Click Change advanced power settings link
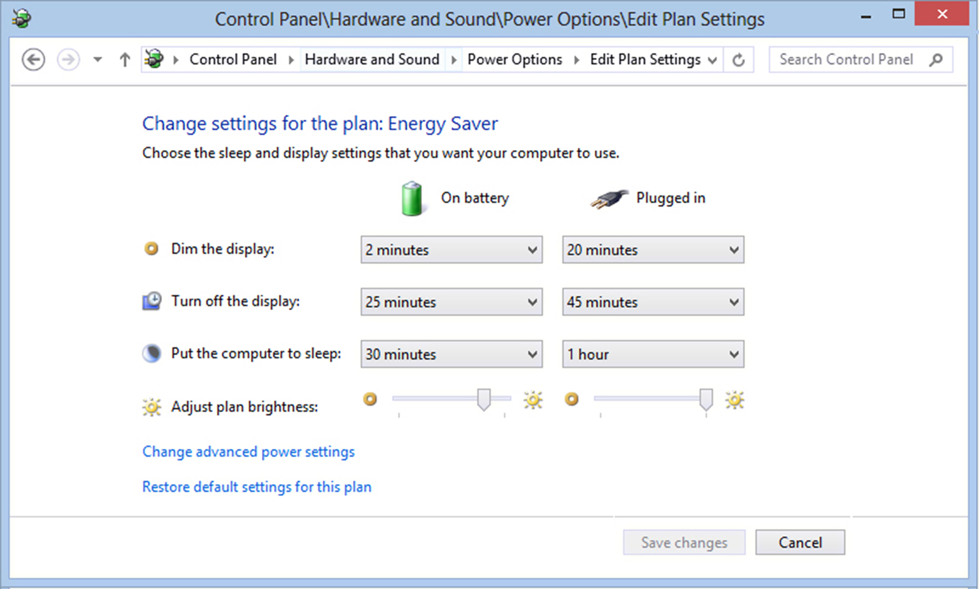979x589 pixels. [248, 452]
